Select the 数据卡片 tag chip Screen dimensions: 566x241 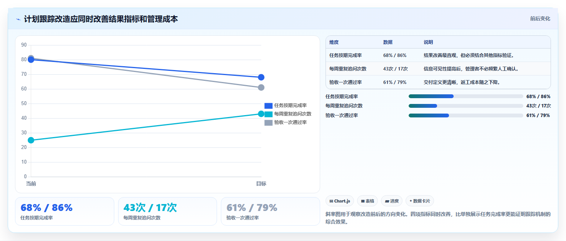(420, 201)
